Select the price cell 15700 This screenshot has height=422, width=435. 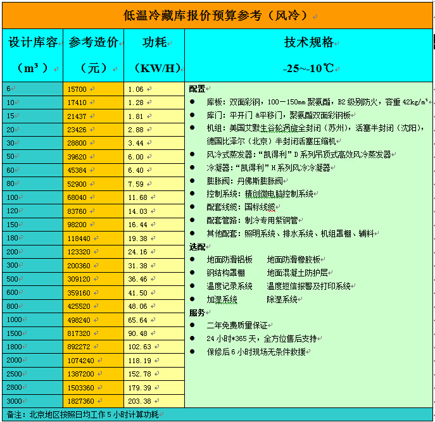click(77, 89)
